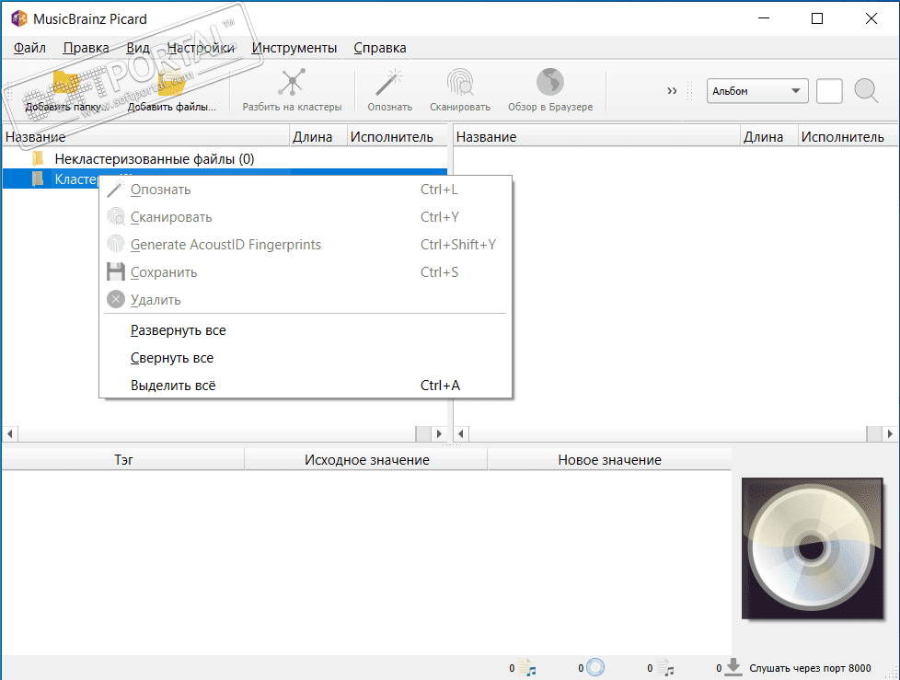Click the Исходное значение column header
Screen dimensions: 900x680
pyautogui.click(x=367, y=460)
